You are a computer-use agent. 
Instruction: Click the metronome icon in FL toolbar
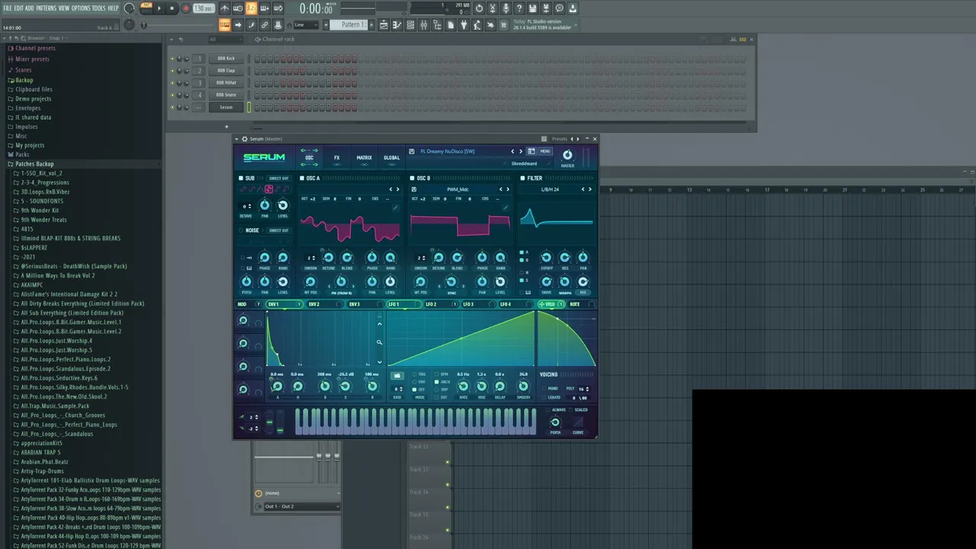click(x=224, y=8)
